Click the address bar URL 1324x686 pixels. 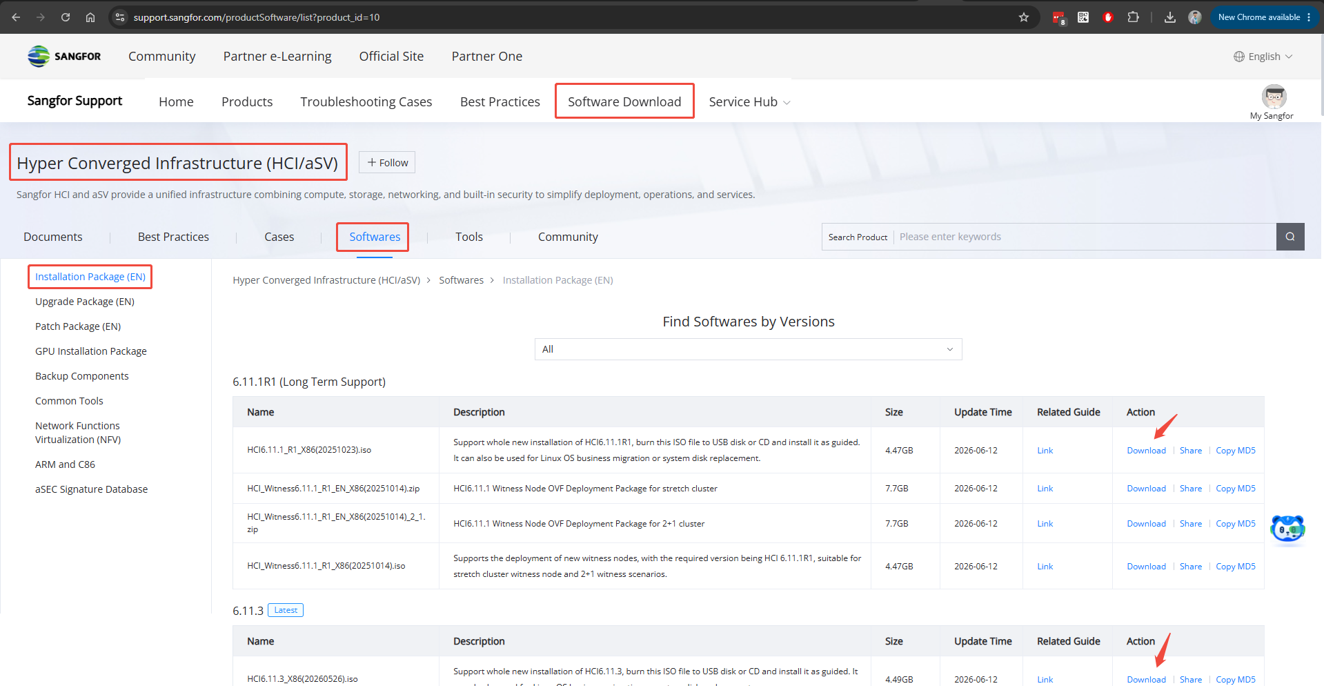point(257,17)
